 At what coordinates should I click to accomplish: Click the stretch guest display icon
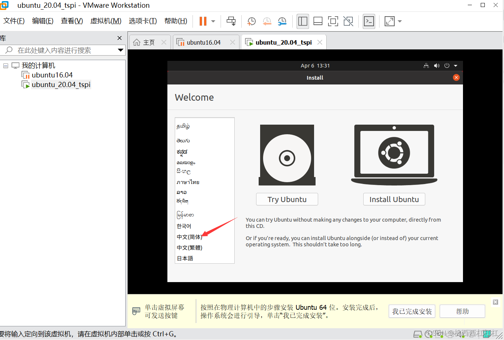(x=389, y=21)
